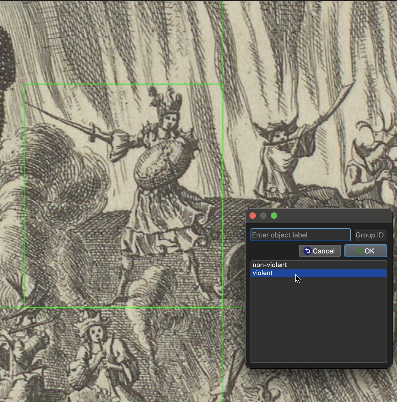
Task: Click the bottom-left corner of green bounding box
Action: point(25,307)
